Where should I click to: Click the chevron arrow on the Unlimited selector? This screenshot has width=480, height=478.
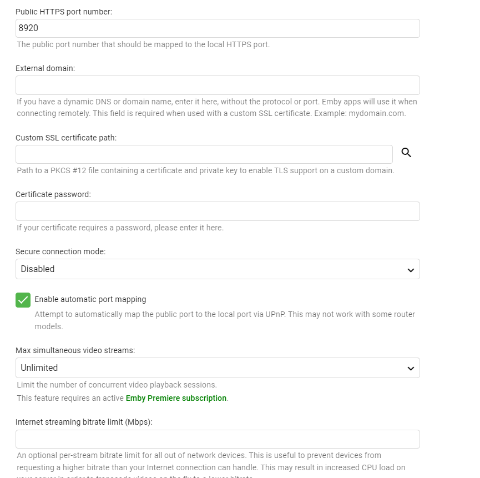click(x=411, y=368)
